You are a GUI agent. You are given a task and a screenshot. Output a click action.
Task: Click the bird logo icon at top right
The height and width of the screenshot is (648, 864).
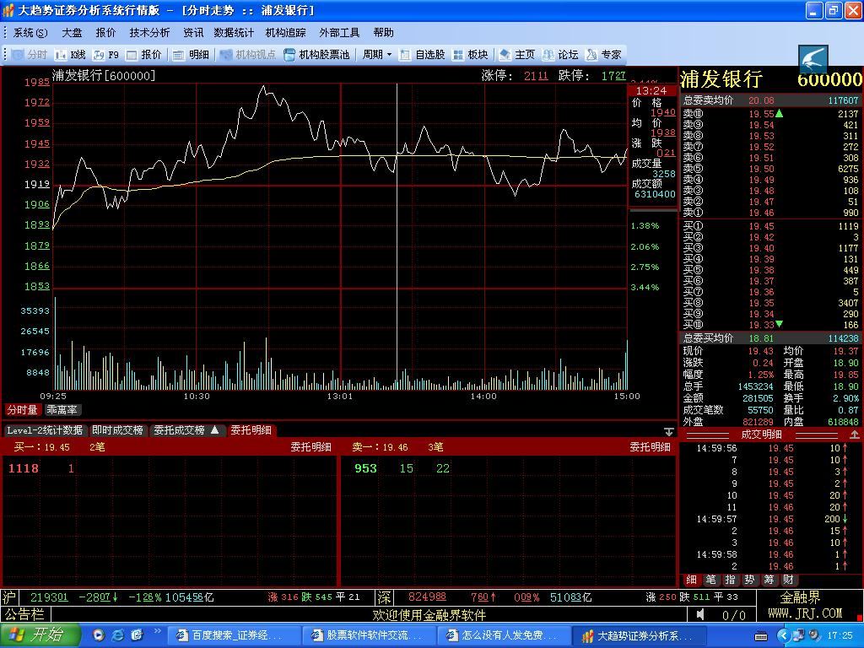tap(813, 58)
